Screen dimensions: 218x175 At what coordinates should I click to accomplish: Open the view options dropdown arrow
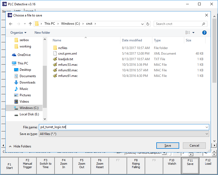pyautogui.click(x=193, y=33)
